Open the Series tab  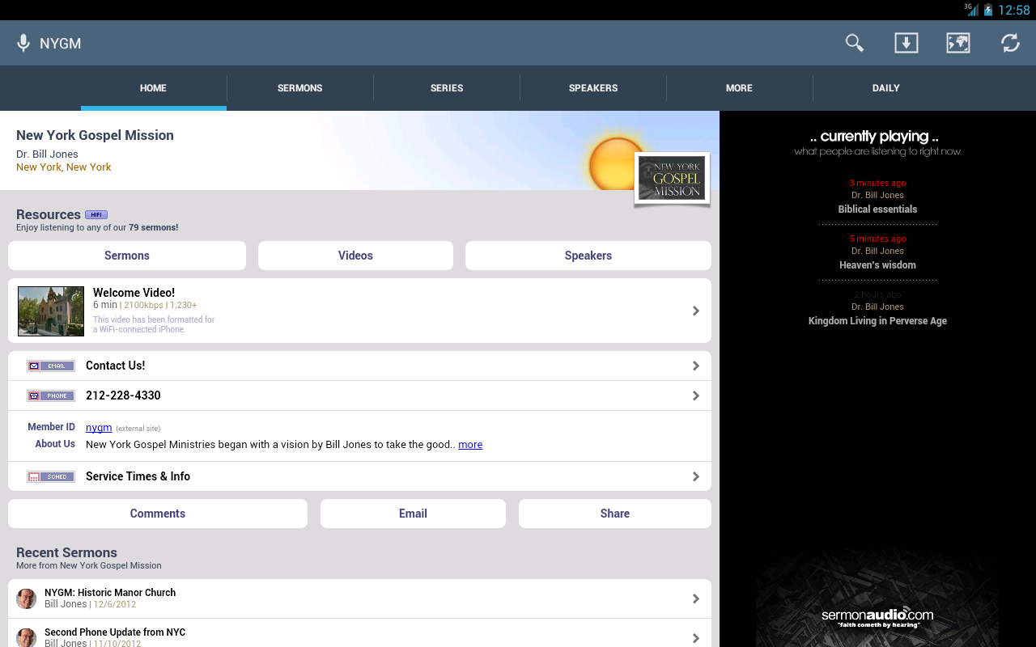(447, 88)
